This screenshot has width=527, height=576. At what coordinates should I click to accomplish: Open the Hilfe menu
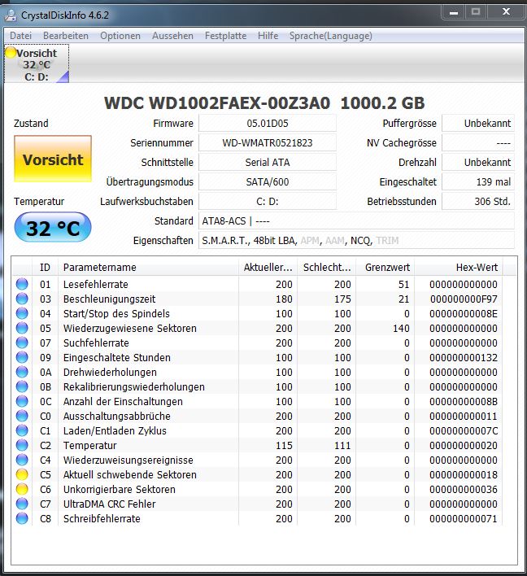point(268,36)
